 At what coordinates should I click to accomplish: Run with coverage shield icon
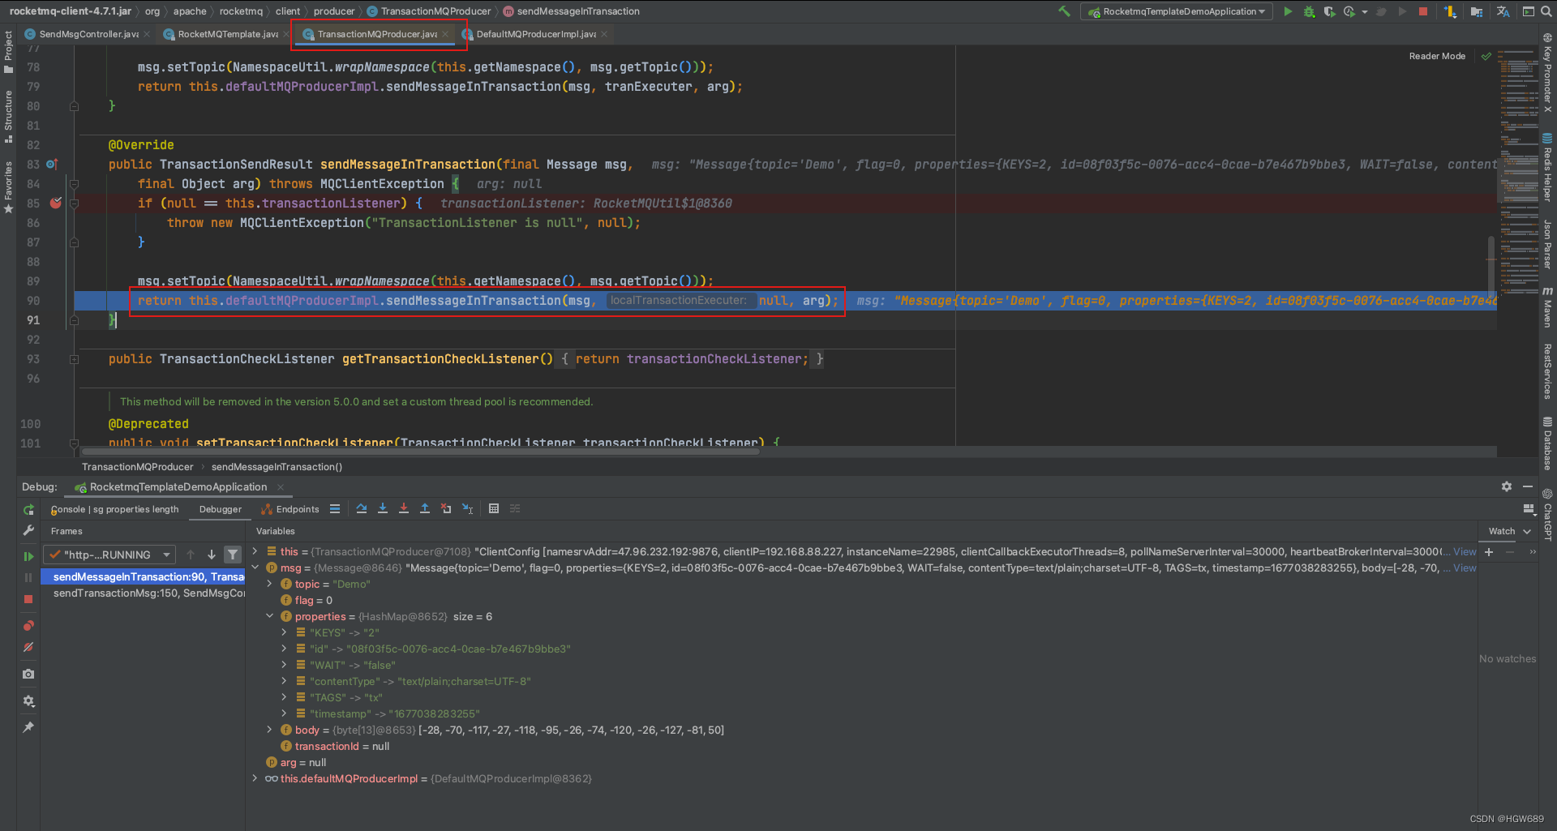point(1329,11)
